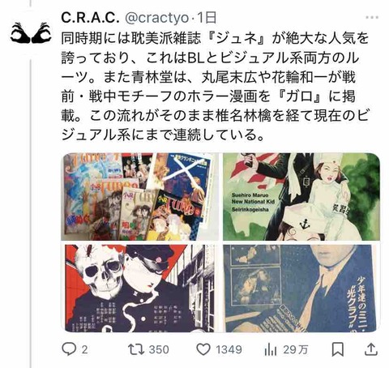Visit the @cractyo handle
The height and width of the screenshot is (368, 389).
pyautogui.click(x=157, y=18)
